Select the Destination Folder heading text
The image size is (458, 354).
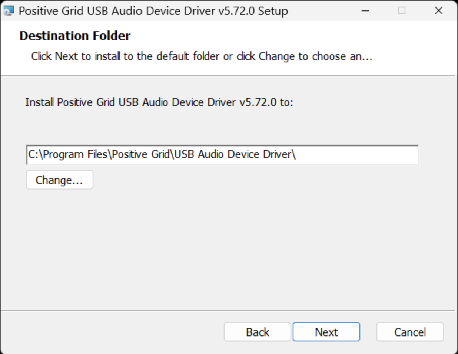point(75,36)
